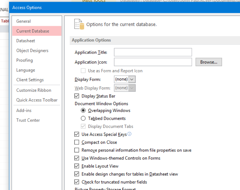The image size is (240, 190).
Task: Open the Customize Ribbon category
Action: coord(37,90)
